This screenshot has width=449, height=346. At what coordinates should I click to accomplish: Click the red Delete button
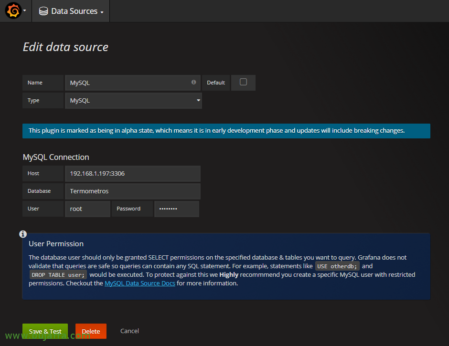91,331
